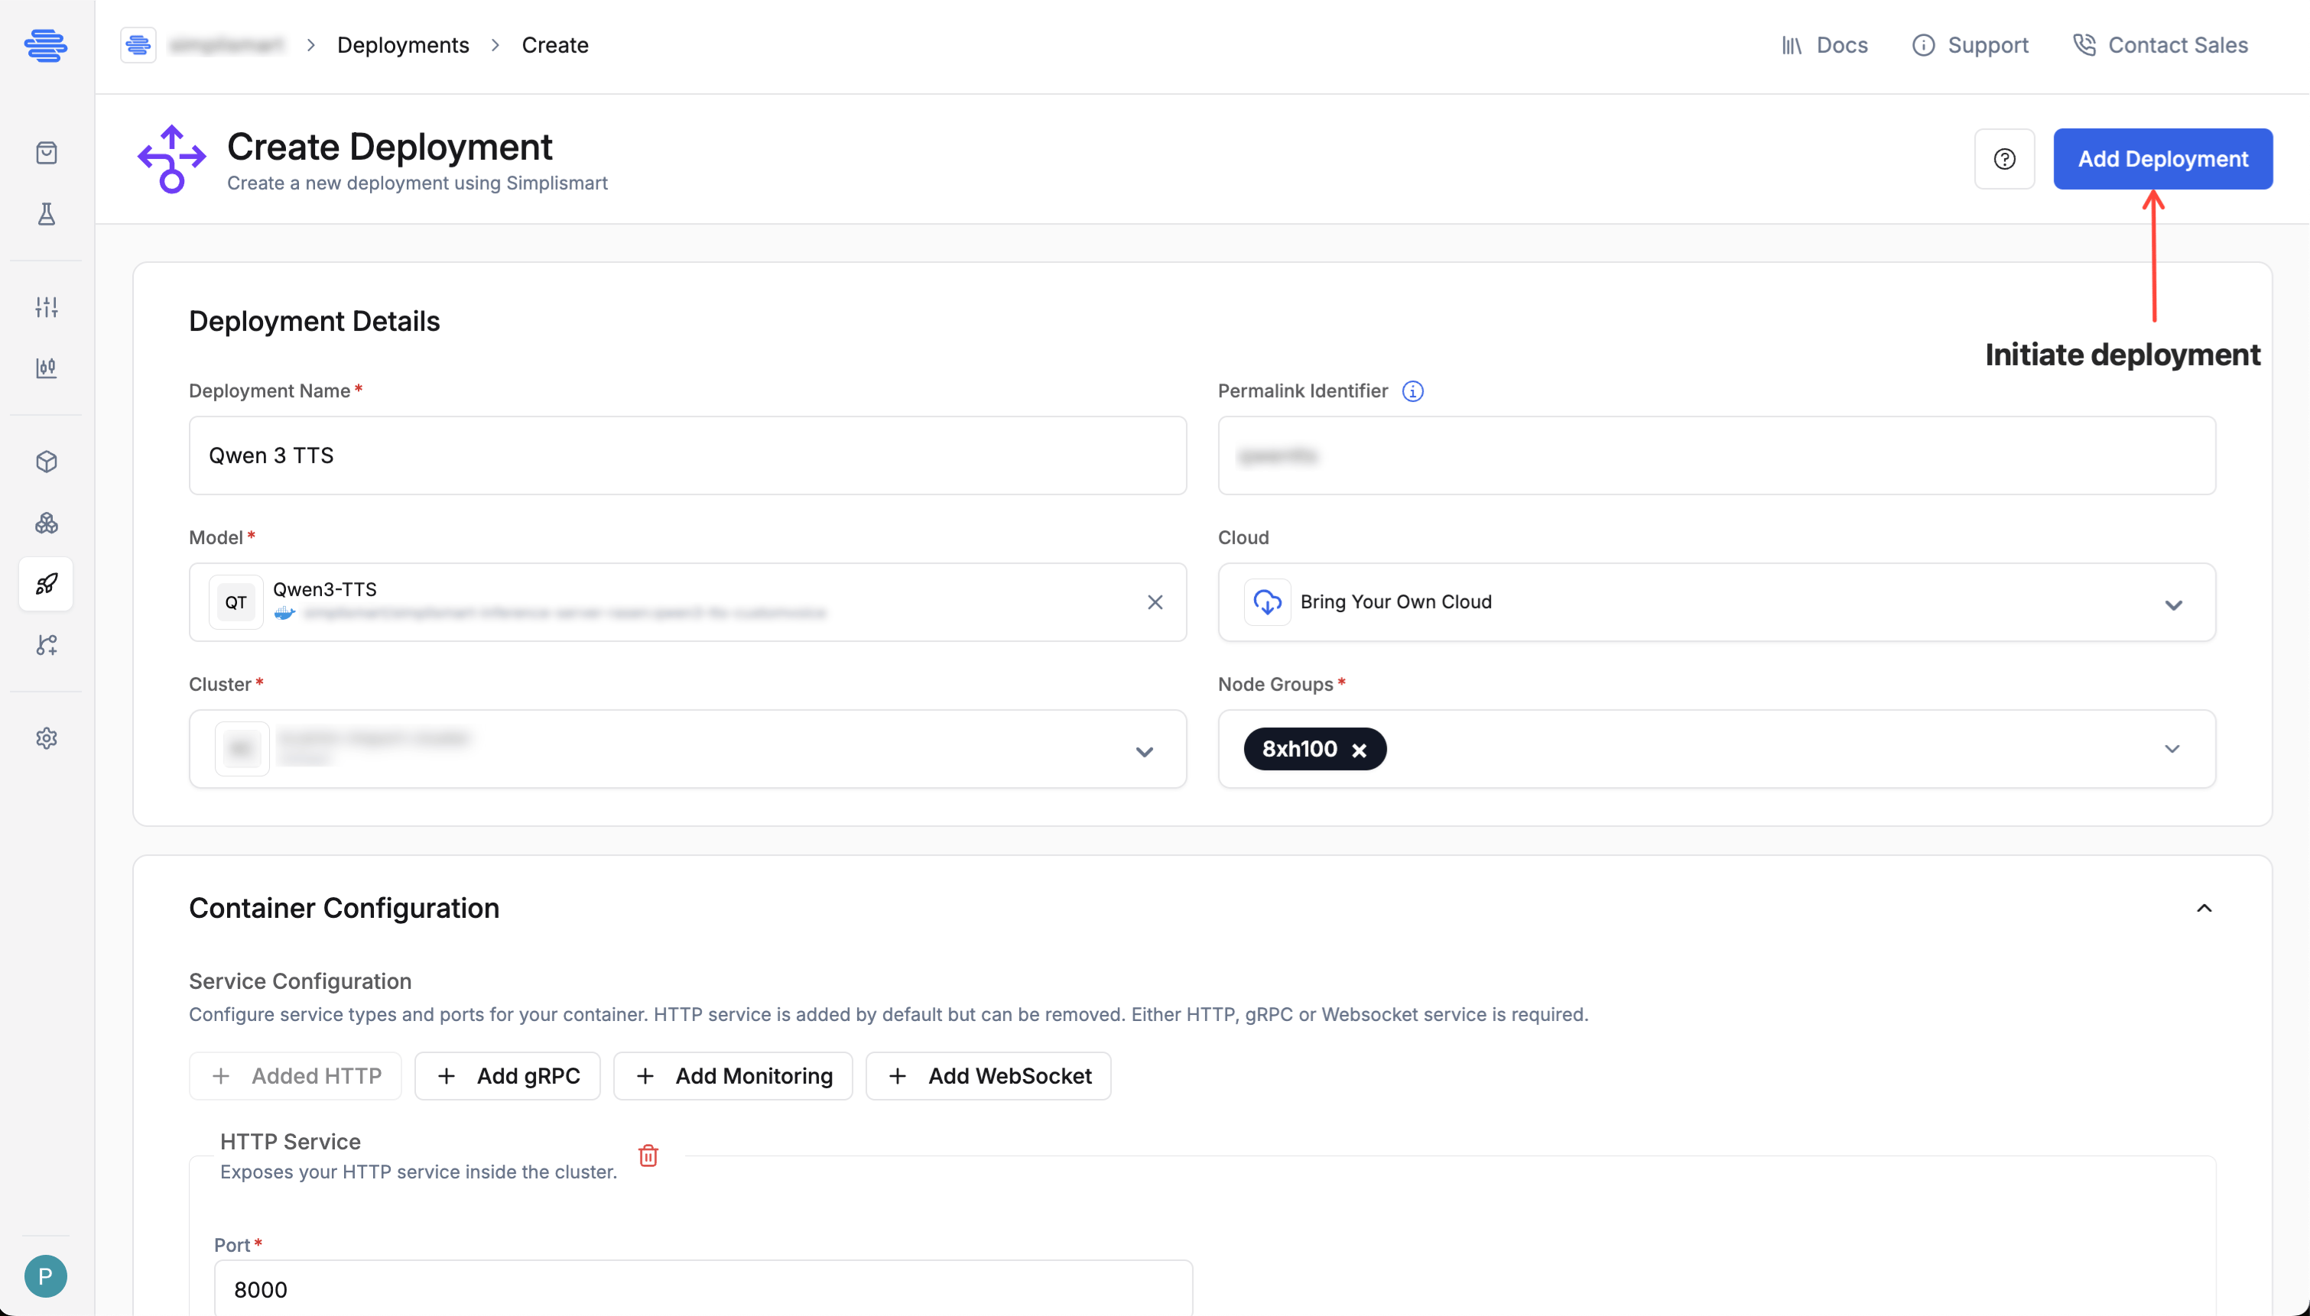Click the Added HTTP button
This screenshot has width=2310, height=1316.
(296, 1075)
